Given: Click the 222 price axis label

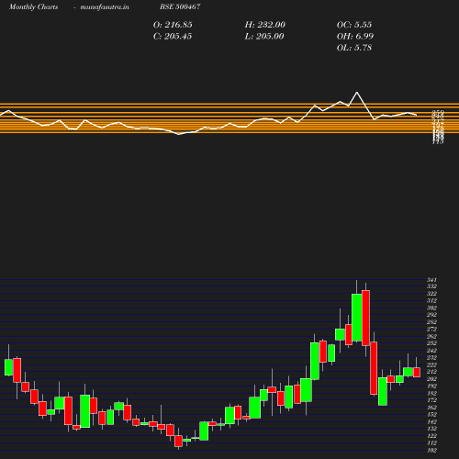Looking at the screenshot, I should tap(431, 364).
